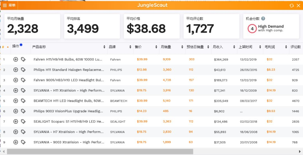The height and width of the screenshot is (155, 303).
Task: Open the 菜单 hamburger menu
Action: (x=9, y=5)
